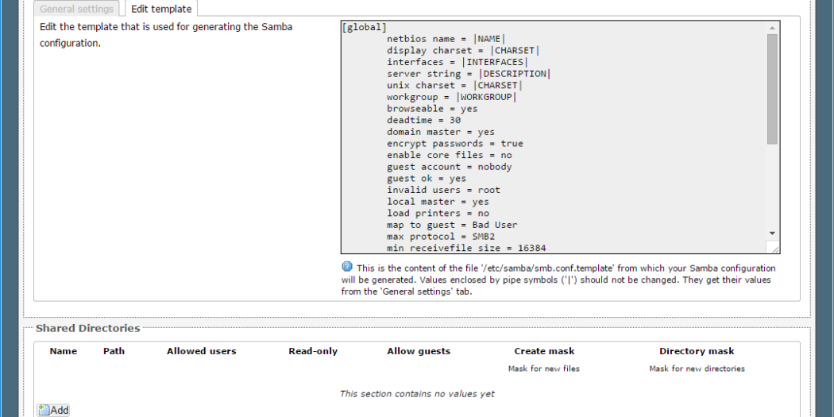Add a new shared directory
834x417 pixels.
pyautogui.click(x=54, y=410)
